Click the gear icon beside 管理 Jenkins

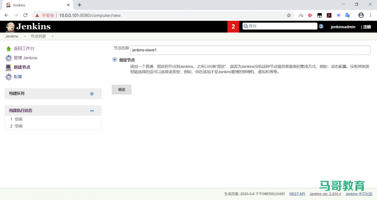[8, 58]
